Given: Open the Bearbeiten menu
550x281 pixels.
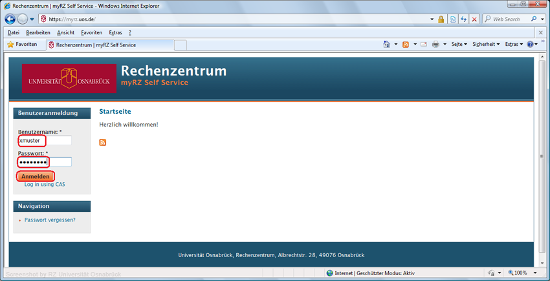Looking at the screenshot, I should tap(38, 32).
